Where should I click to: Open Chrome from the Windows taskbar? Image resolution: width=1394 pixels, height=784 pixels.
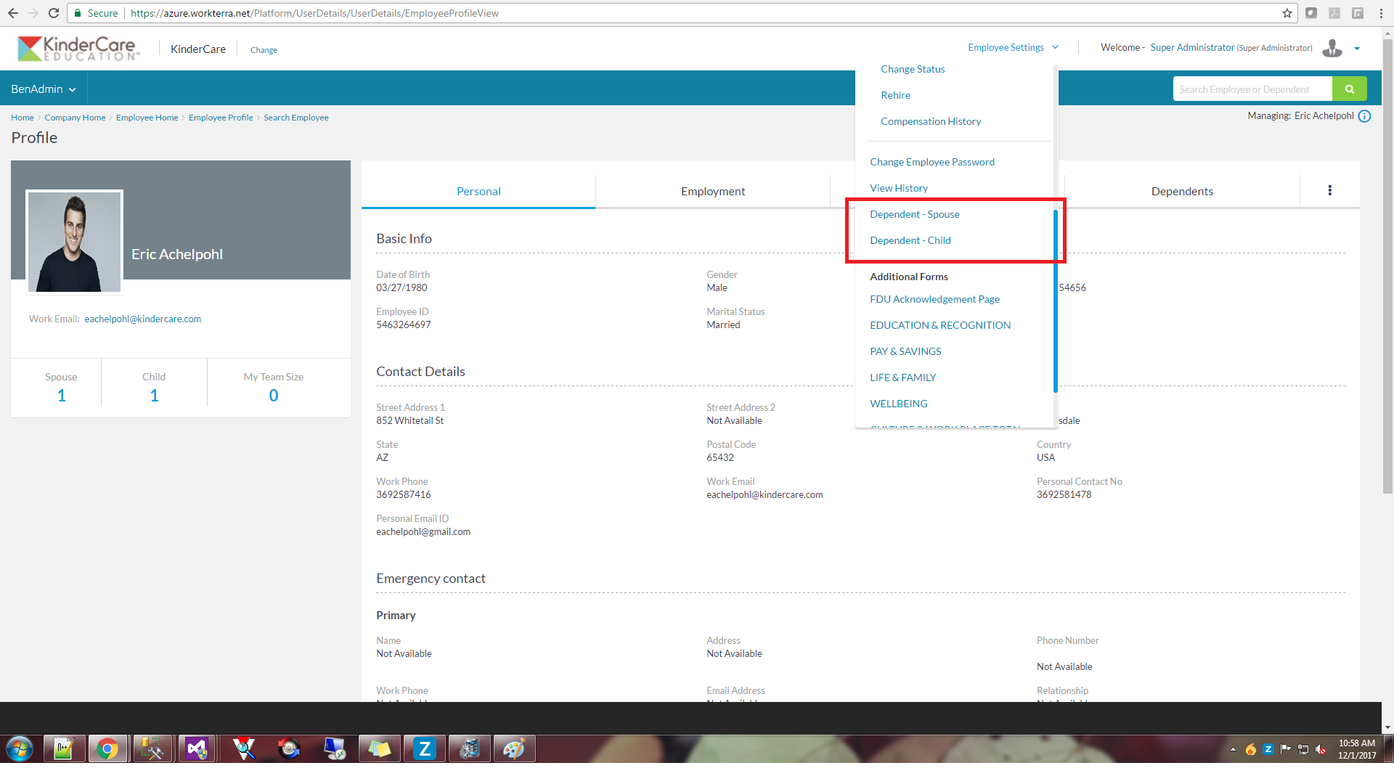click(107, 748)
